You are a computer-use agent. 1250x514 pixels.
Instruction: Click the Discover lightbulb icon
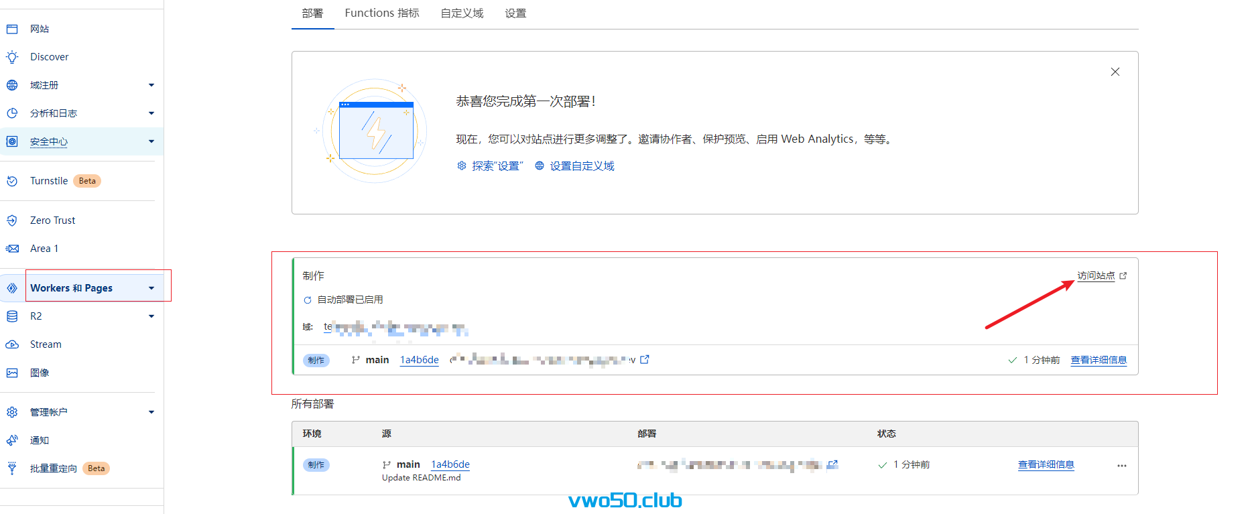(12, 57)
